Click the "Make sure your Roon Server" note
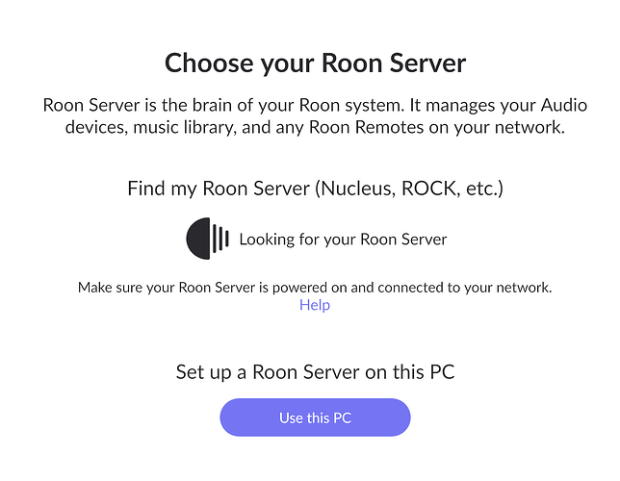Viewport: 620px width, 481px height. click(x=315, y=287)
